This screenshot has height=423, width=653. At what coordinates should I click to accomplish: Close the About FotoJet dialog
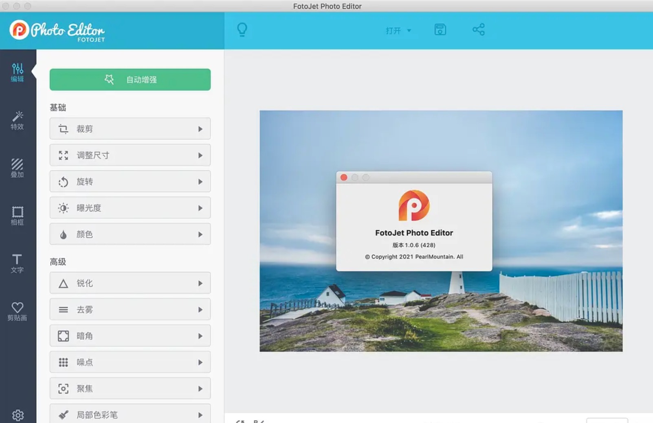(344, 177)
